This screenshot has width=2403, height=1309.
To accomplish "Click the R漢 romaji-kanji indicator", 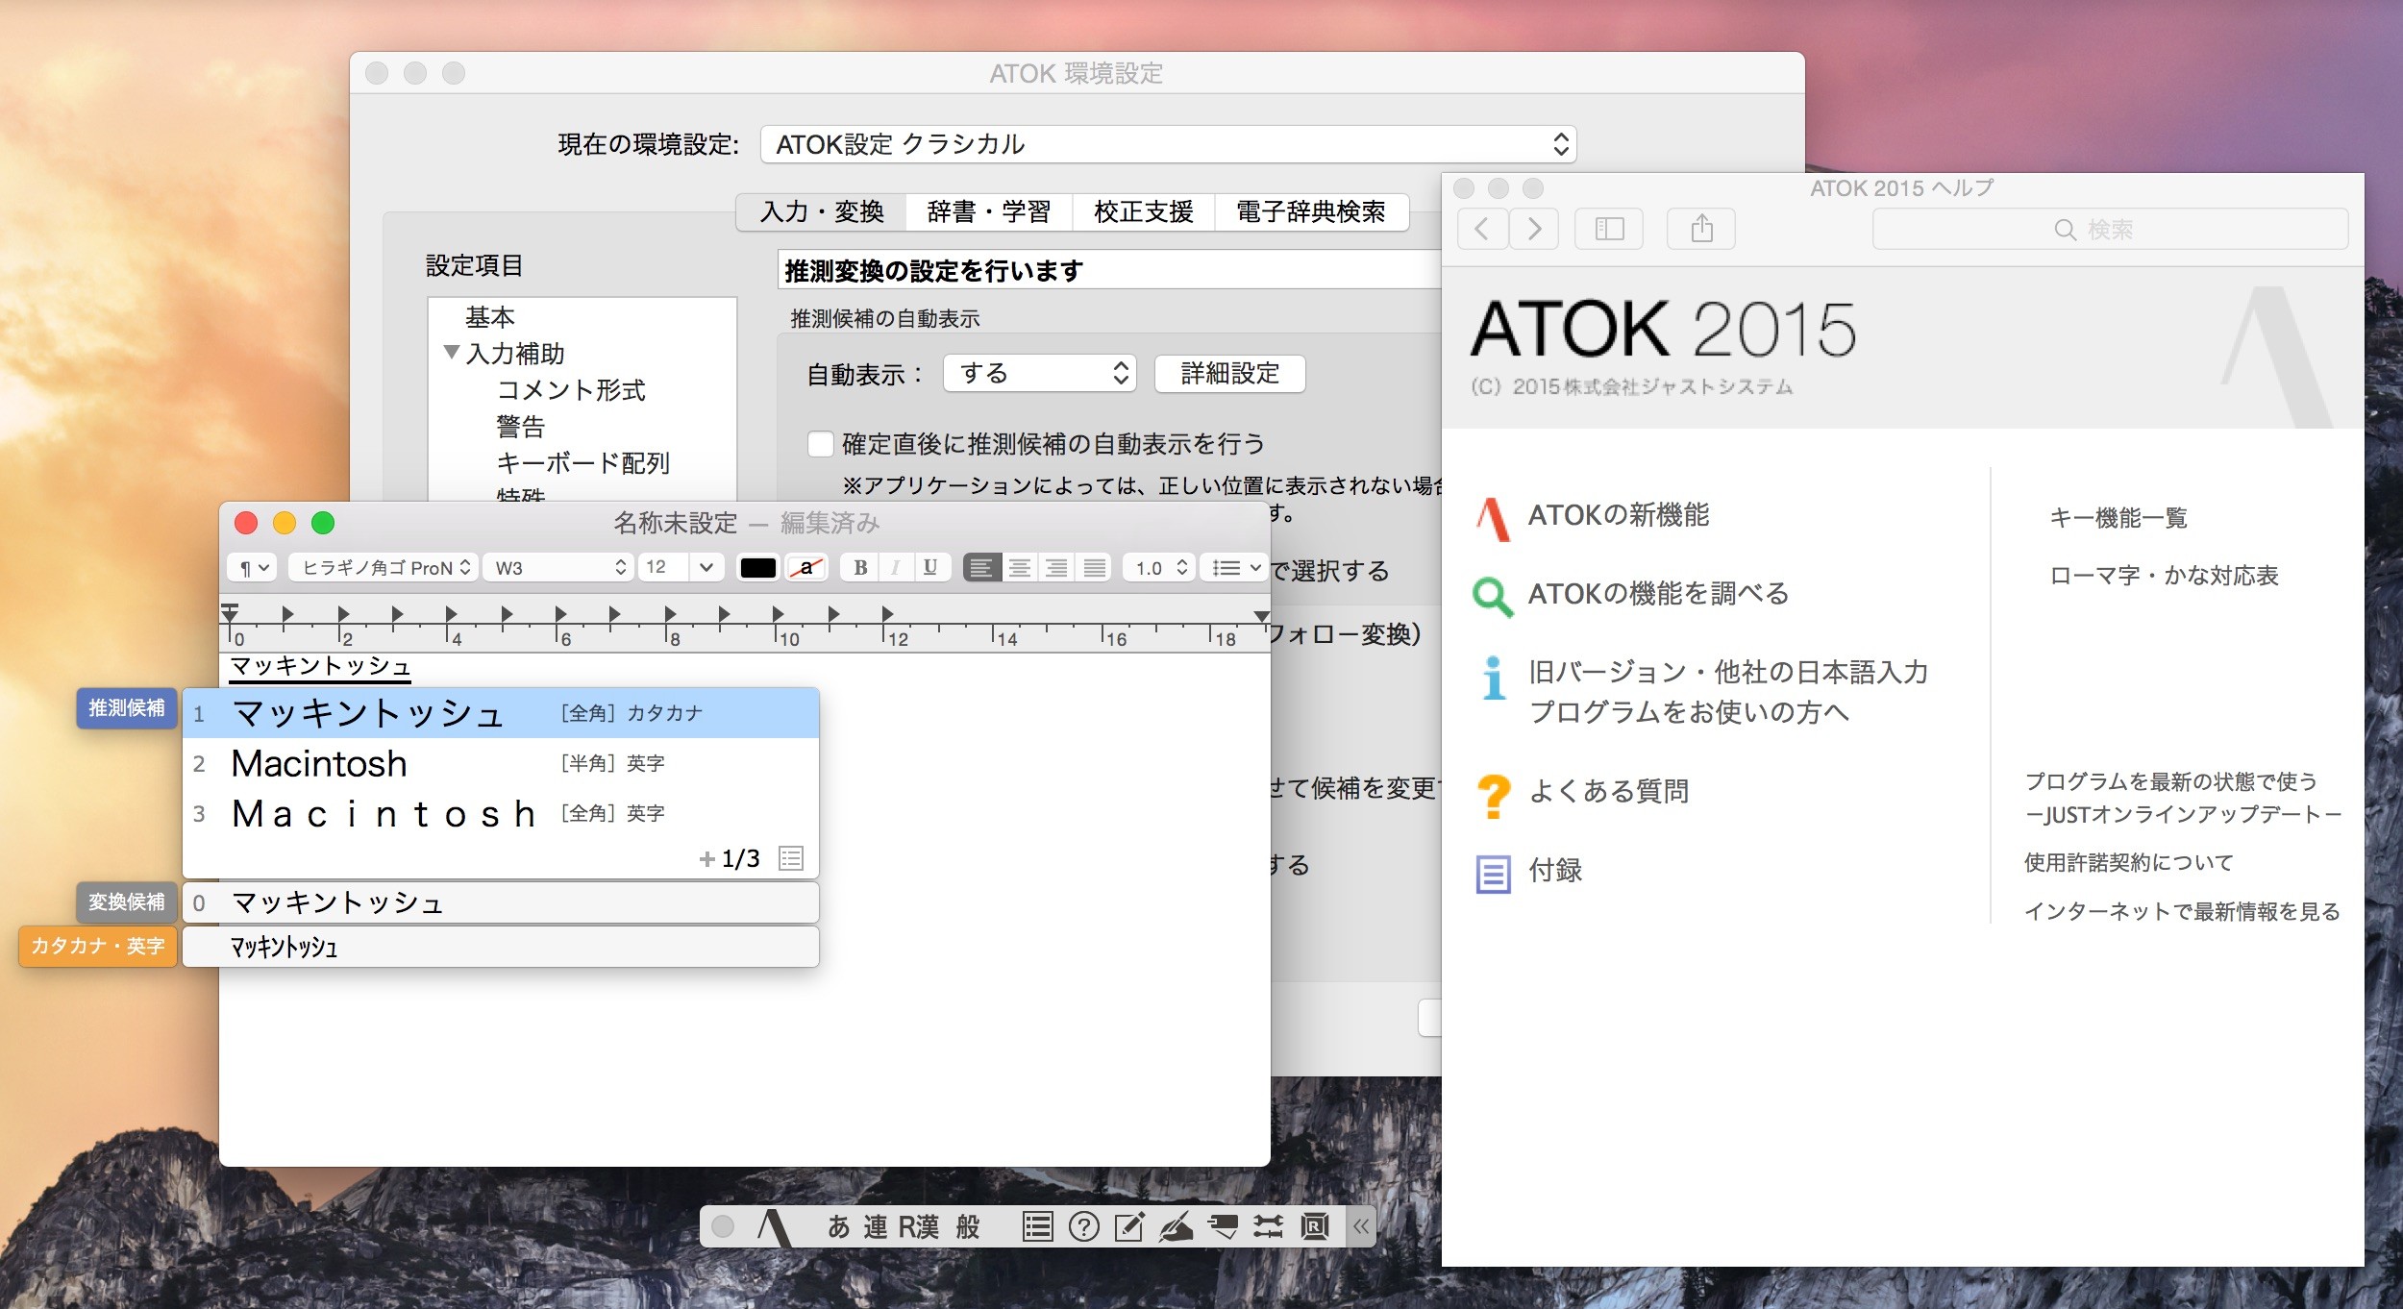I will click(918, 1226).
